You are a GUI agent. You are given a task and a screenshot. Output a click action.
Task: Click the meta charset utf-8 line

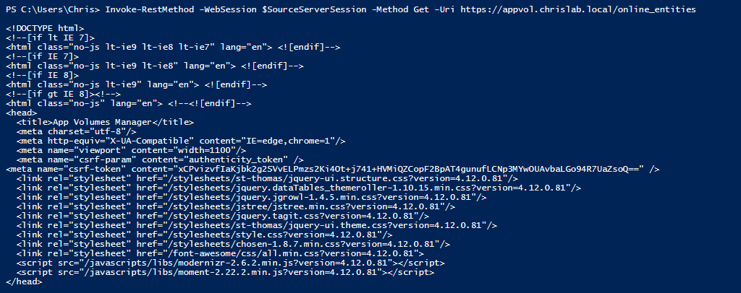coord(75,131)
